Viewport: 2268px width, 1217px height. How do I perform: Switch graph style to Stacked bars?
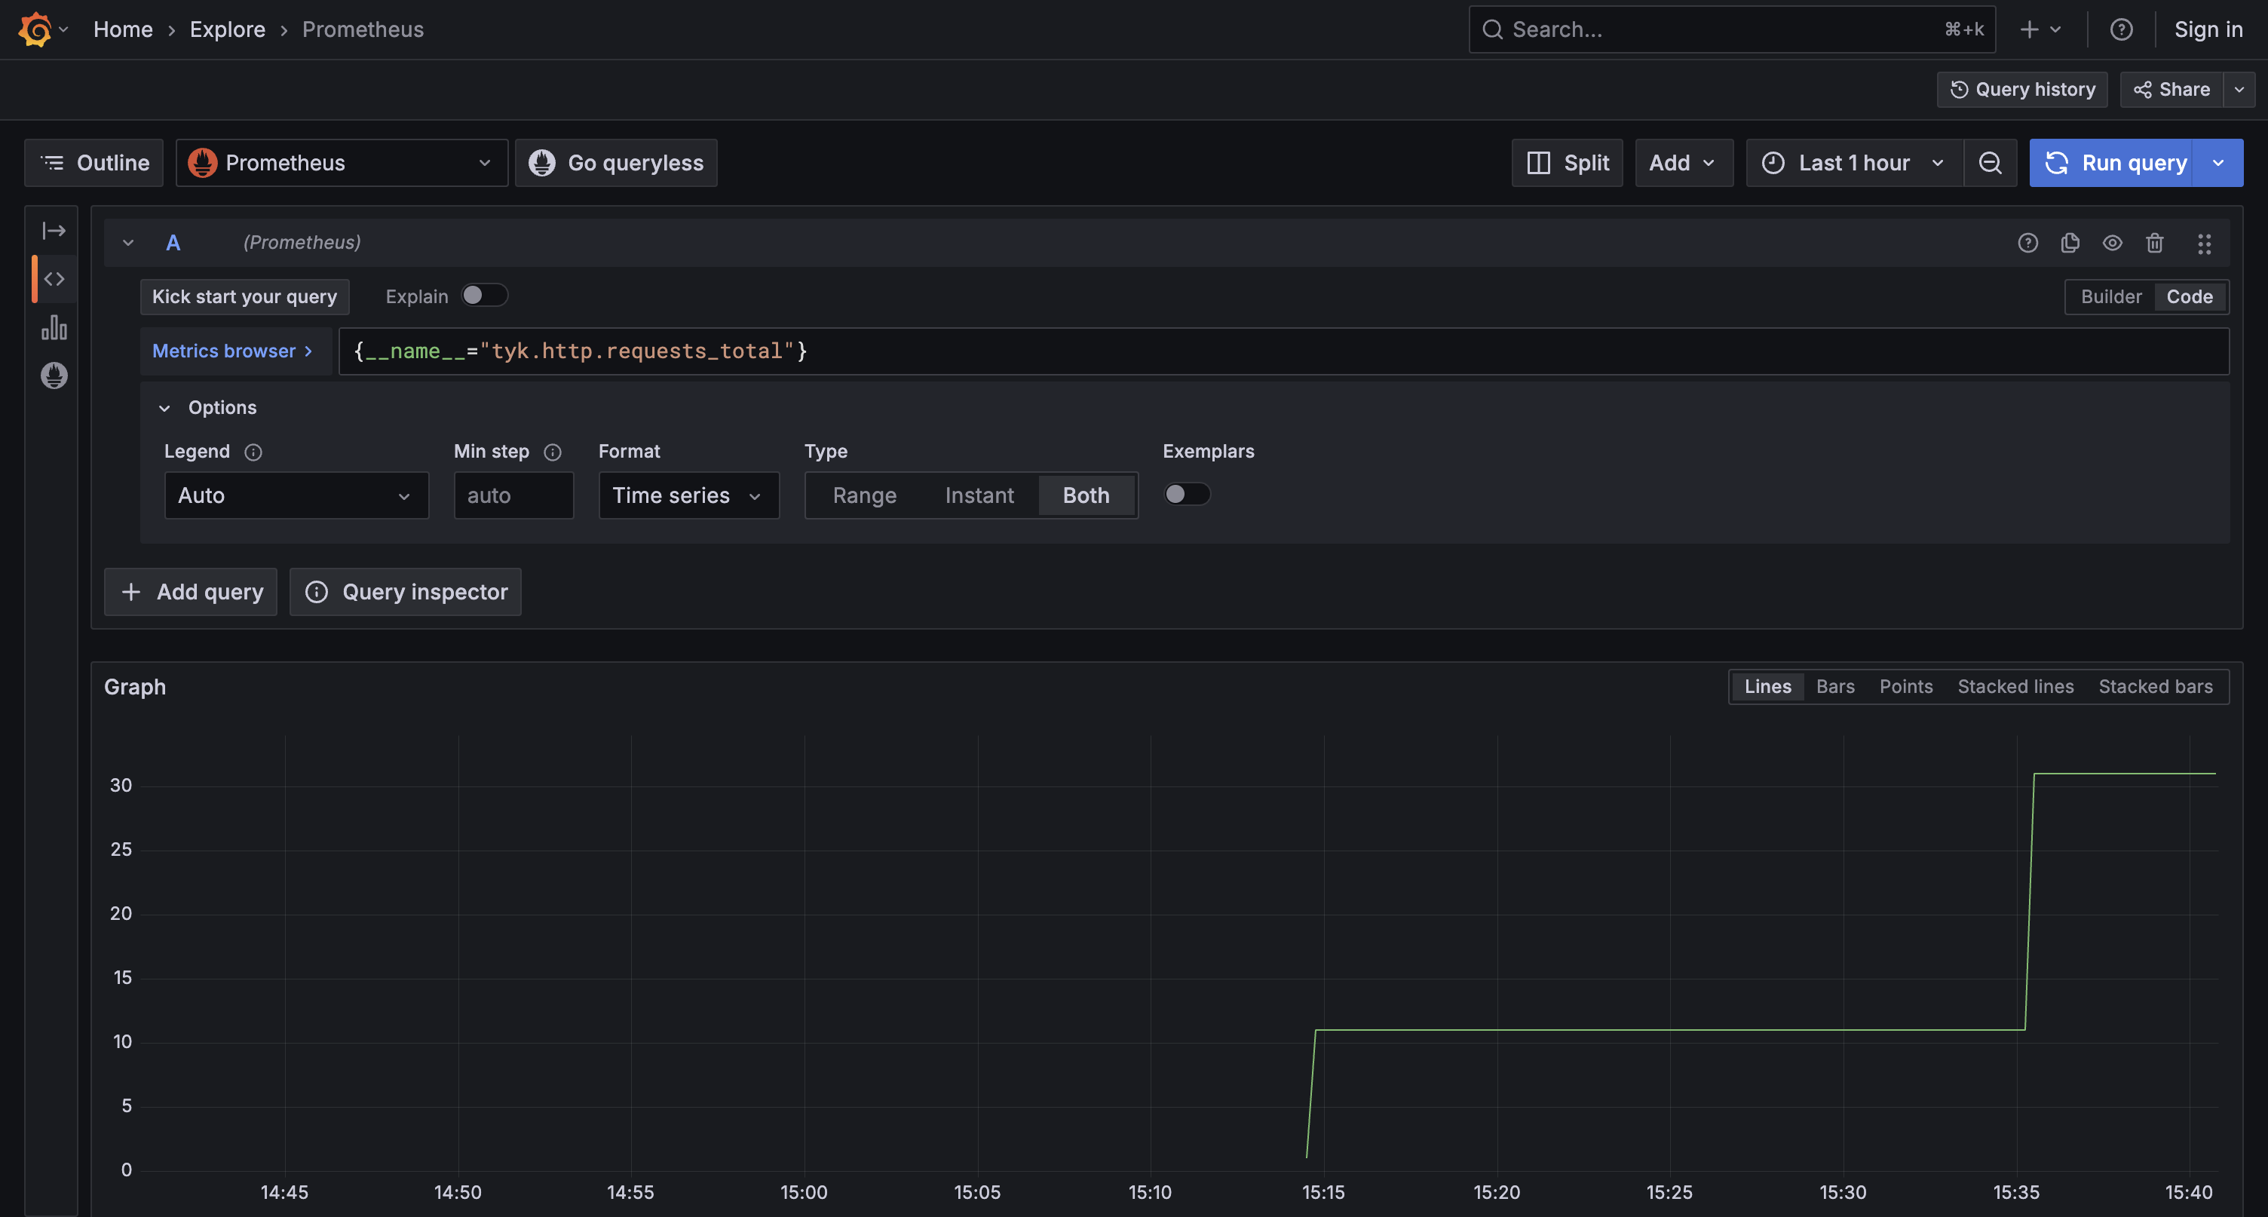click(2156, 687)
